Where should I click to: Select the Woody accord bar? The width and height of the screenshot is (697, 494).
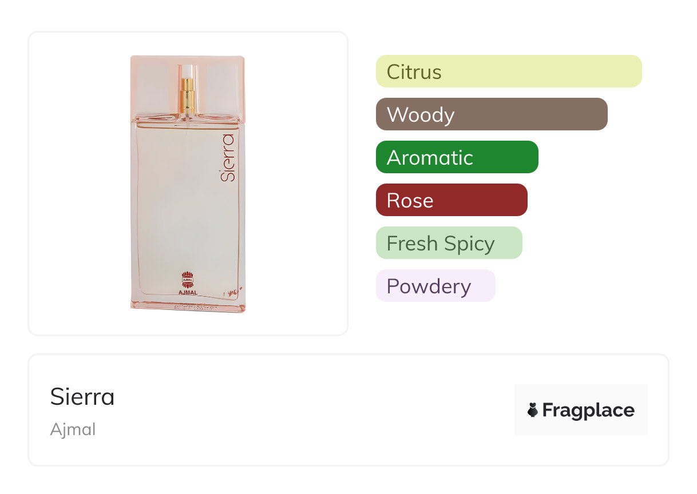(491, 114)
